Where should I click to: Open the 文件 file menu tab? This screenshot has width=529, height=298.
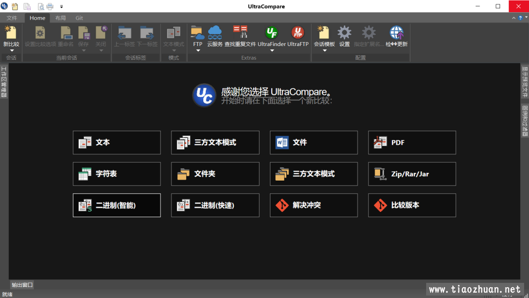12,18
